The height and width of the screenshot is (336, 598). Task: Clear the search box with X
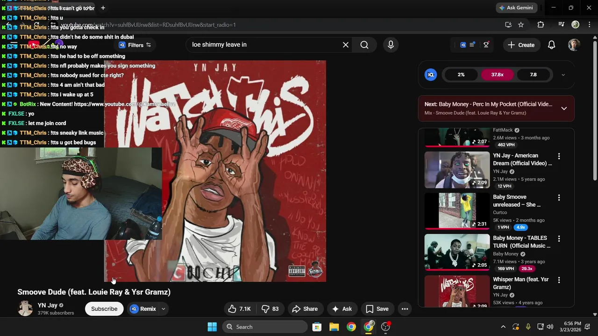click(x=346, y=45)
